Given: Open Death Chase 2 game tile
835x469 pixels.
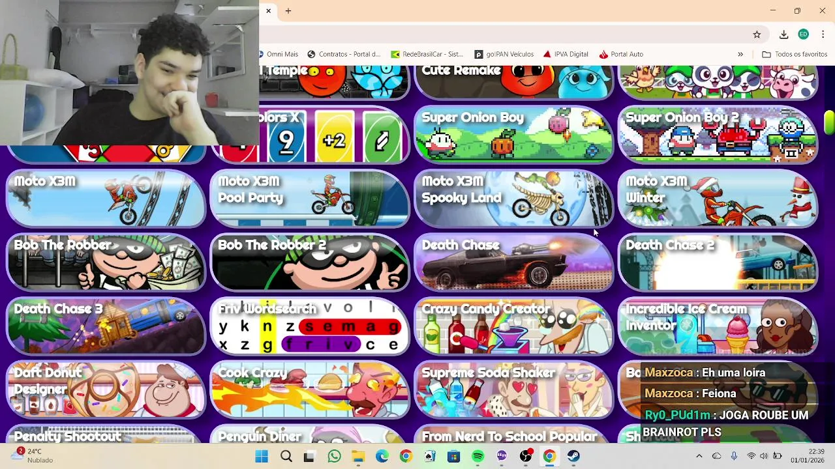Looking at the screenshot, I should pyautogui.click(x=718, y=263).
